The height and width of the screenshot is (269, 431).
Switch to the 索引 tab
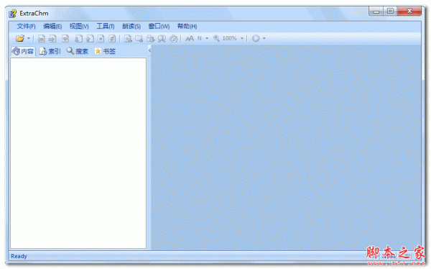click(50, 51)
